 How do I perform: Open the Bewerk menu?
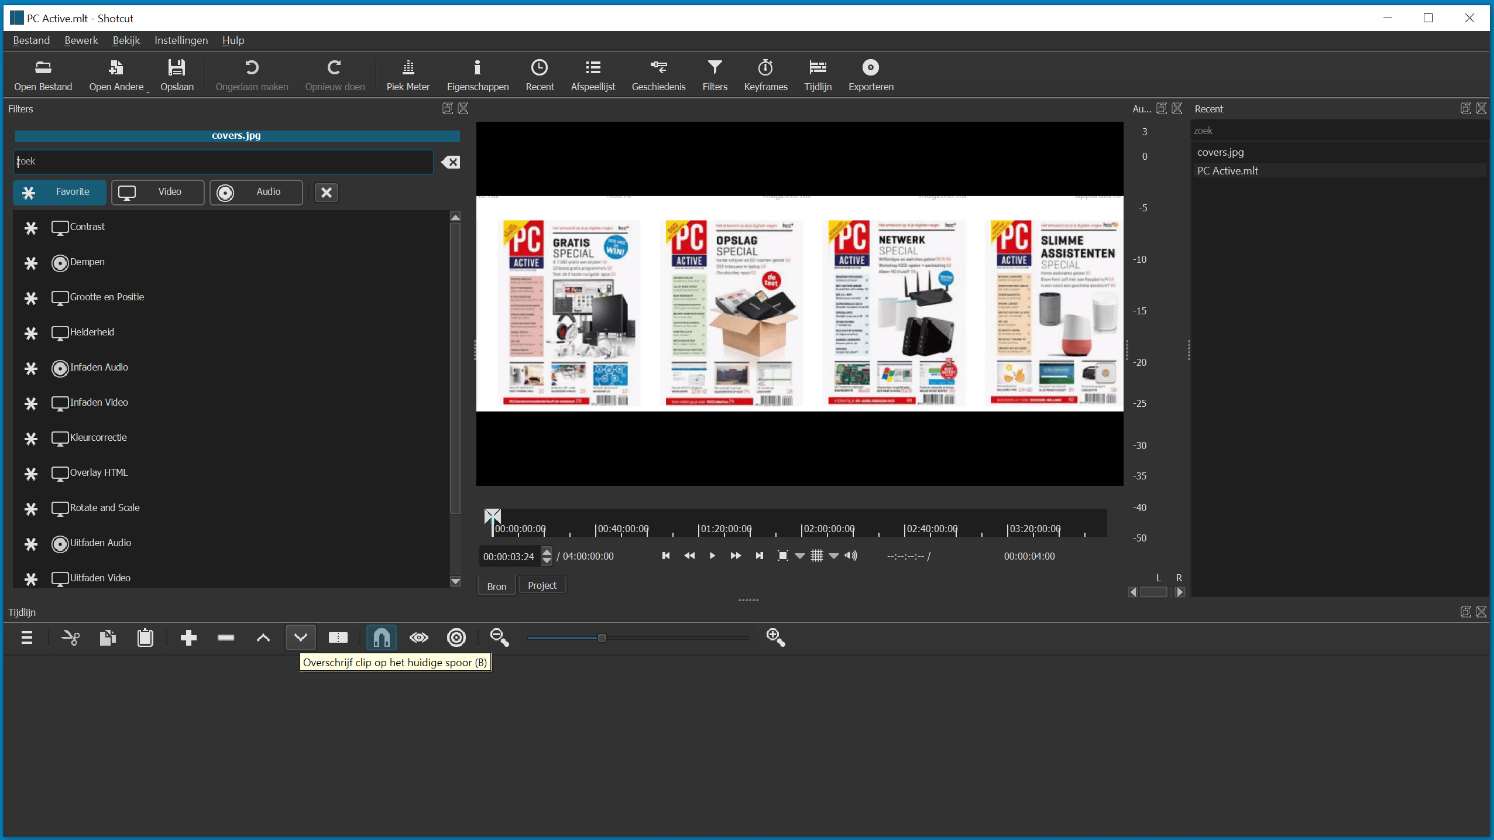(81, 40)
